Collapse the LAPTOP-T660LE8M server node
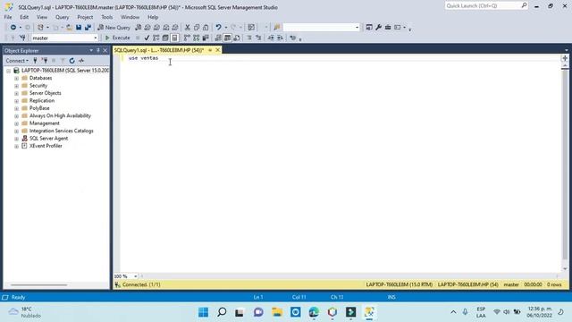The width and height of the screenshot is (572, 322). click(x=8, y=71)
